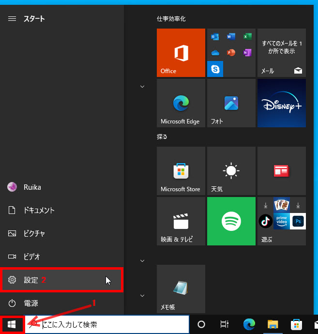Viewport: 318px width, 334px height.
Task: Open the 映画 & テレビ tile
Action: pyautogui.click(x=181, y=221)
